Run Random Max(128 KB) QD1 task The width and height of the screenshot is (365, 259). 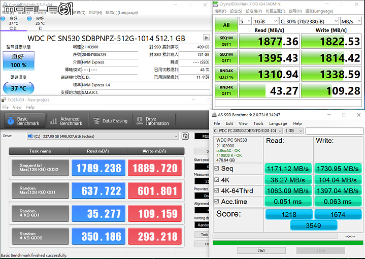(40, 190)
